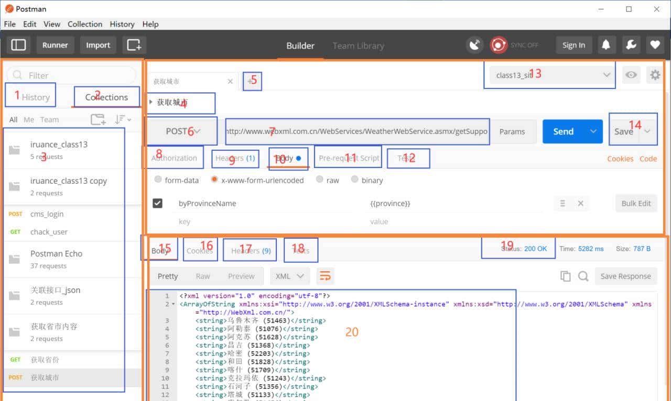The width and height of the screenshot is (671, 401).
Task: Select the raw body radio button
Action: pos(320,180)
